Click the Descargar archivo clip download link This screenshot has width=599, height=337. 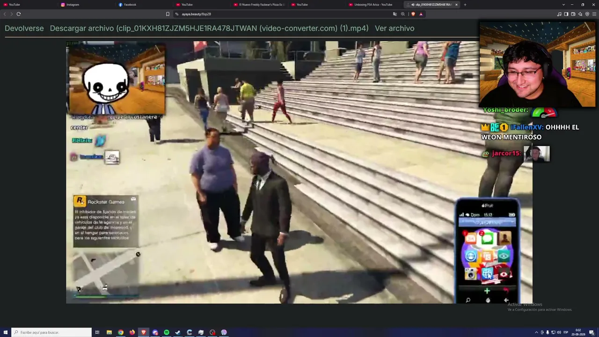[x=209, y=29]
